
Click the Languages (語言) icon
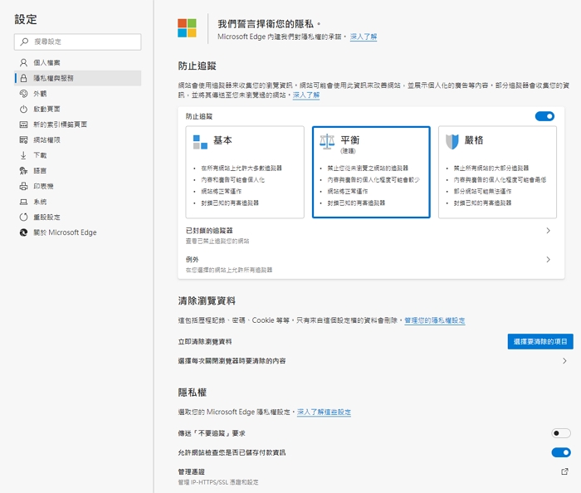(x=23, y=171)
